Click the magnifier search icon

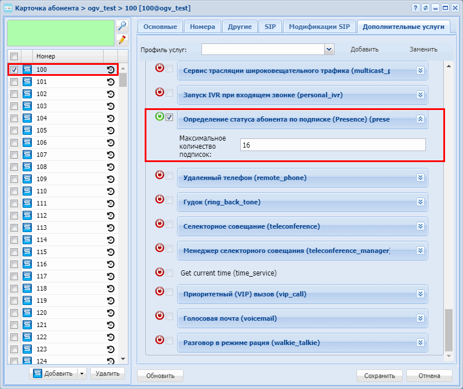pos(122,26)
